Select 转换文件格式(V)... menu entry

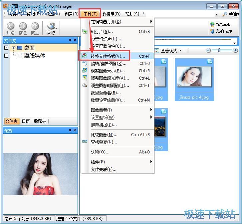[117, 56]
